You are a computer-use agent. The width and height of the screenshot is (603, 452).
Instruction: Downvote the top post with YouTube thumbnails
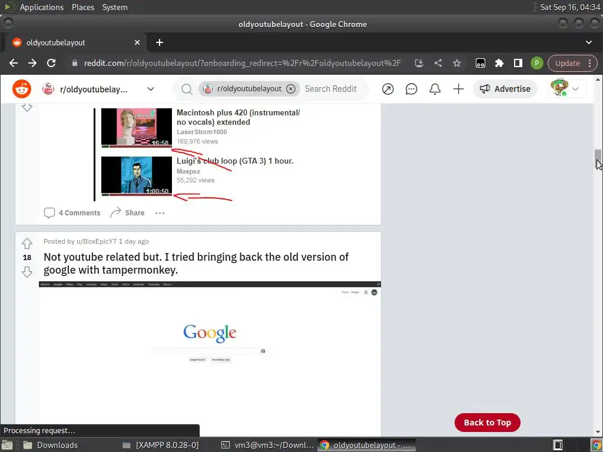[x=27, y=107]
